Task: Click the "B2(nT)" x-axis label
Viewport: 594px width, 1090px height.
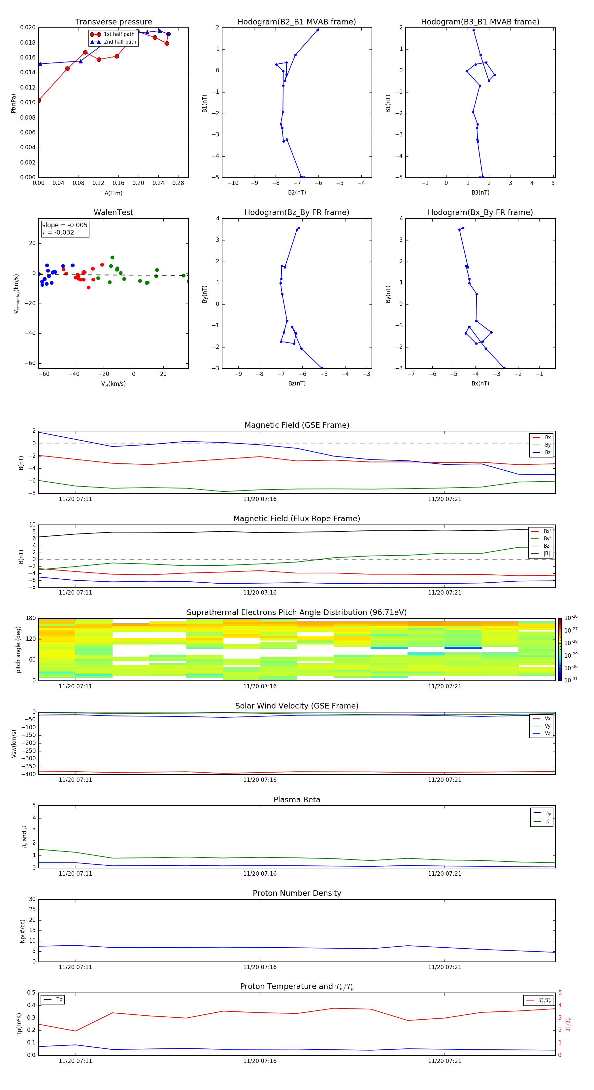Action: point(297,193)
